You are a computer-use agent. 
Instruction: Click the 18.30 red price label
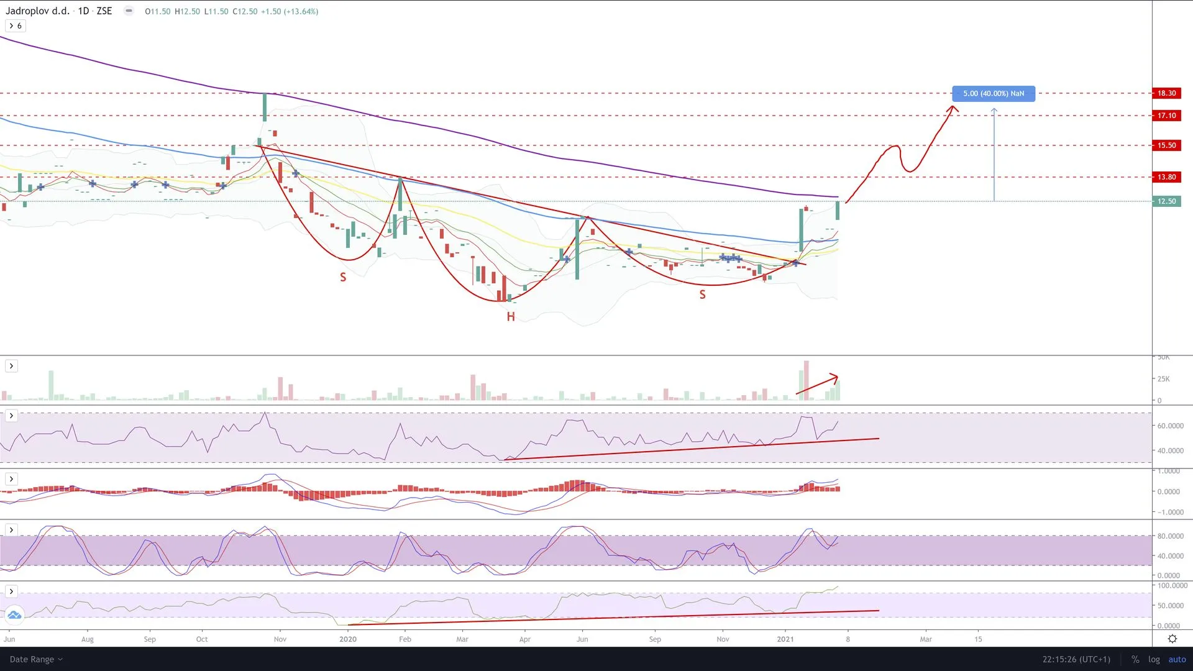click(x=1166, y=93)
